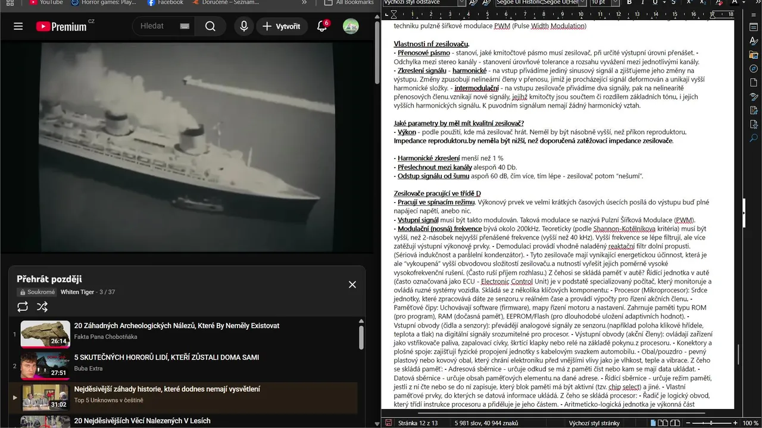Clear direct formatting eraser icon
This screenshot has width=762, height=428.
[x=720, y=2]
